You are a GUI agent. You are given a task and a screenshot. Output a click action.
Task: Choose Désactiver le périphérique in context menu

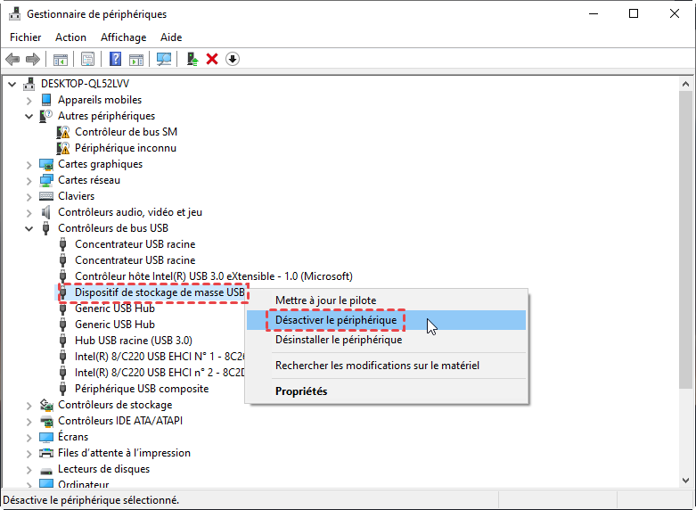tap(387, 320)
